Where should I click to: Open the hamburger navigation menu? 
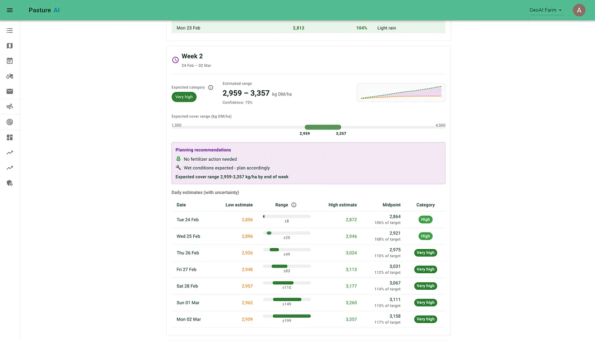point(10,10)
